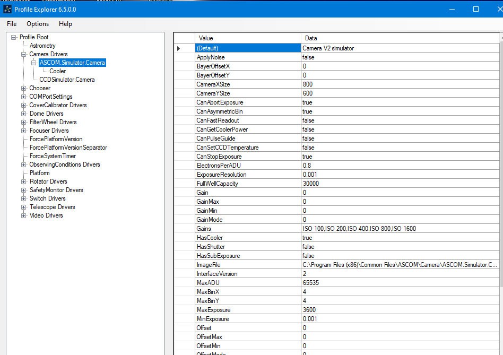Open the Help menu
This screenshot has height=355, width=503.
pos(65,24)
